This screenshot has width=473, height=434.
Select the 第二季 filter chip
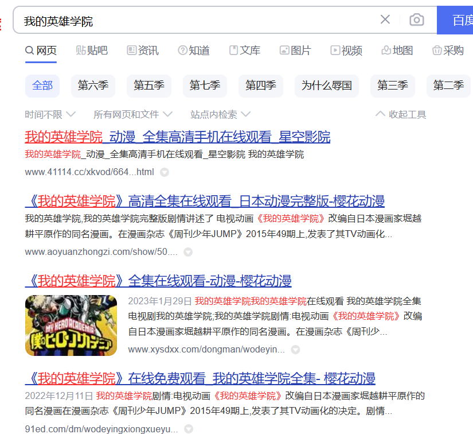pos(448,86)
